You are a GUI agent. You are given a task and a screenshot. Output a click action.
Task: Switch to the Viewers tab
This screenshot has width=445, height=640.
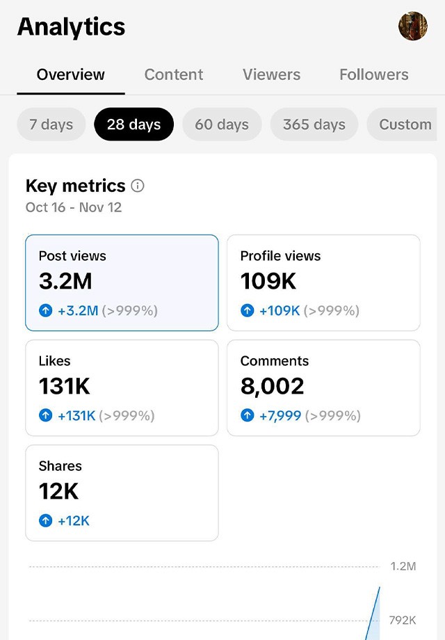(272, 74)
